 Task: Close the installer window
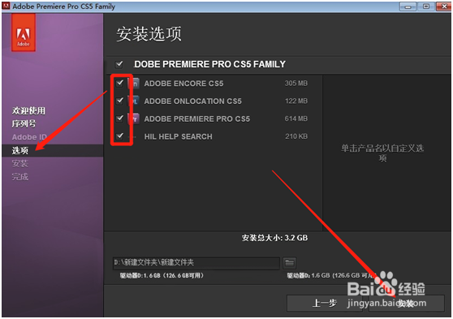coord(444,6)
